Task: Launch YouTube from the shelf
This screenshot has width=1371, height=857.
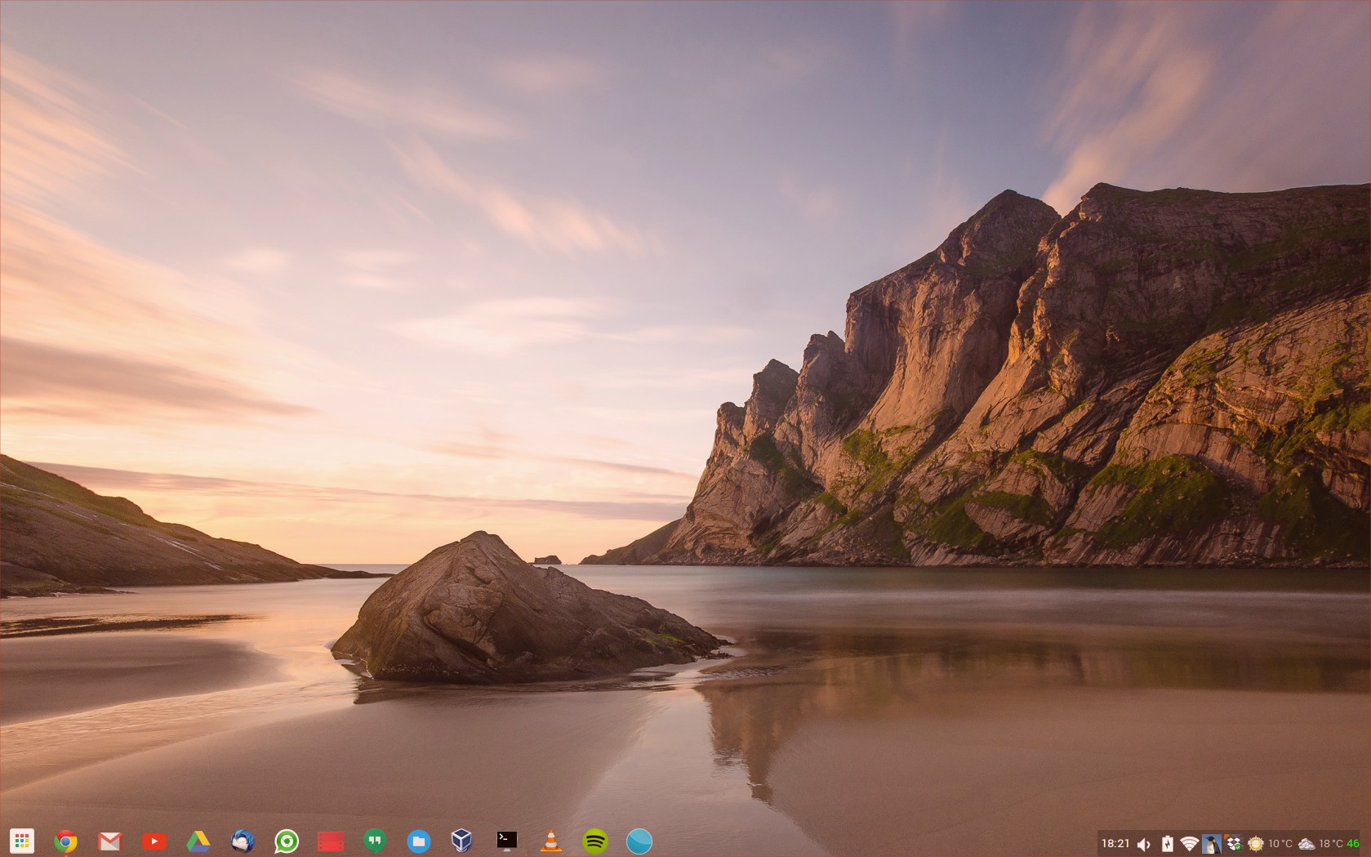Action: [154, 841]
